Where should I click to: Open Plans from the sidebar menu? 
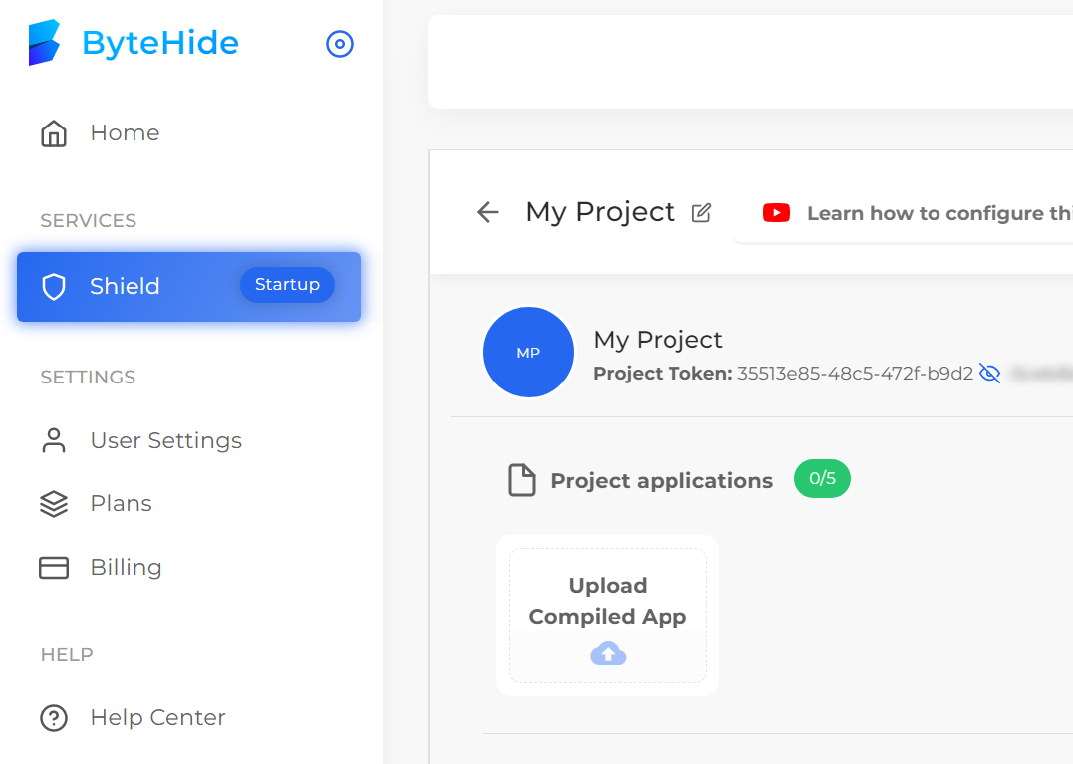[x=121, y=503]
